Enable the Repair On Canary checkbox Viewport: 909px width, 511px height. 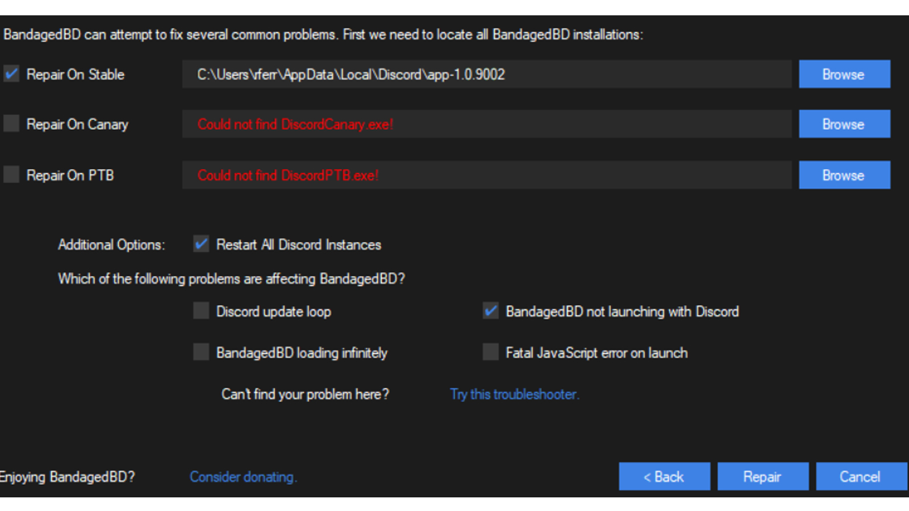coord(11,124)
